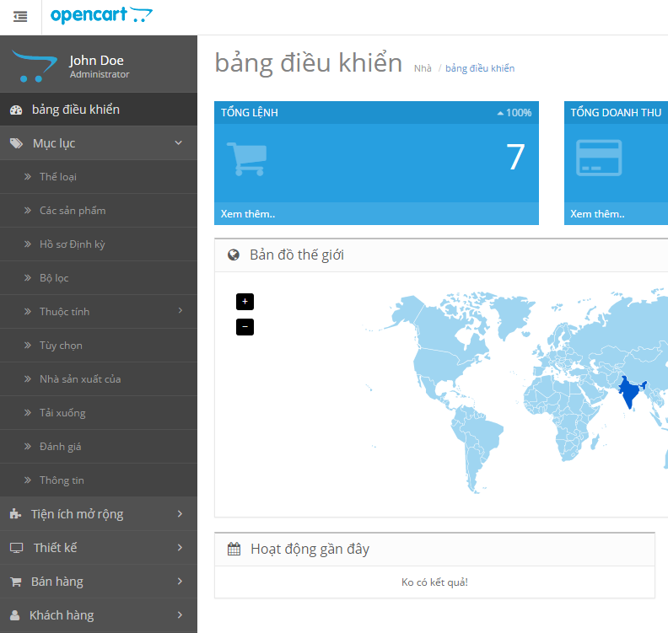Open Bán hàng menu label
This screenshot has width=668, height=633.
(57, 582)
